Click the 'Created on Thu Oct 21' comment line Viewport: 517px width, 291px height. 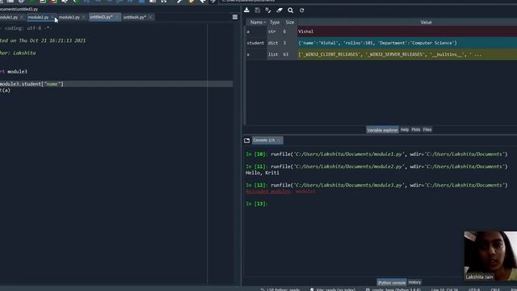(x=43, y=40)
